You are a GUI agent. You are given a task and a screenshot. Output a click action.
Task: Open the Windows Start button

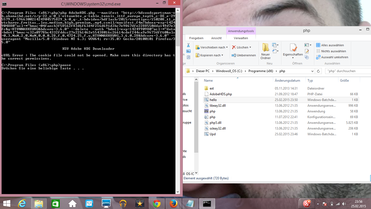point(7,204)
